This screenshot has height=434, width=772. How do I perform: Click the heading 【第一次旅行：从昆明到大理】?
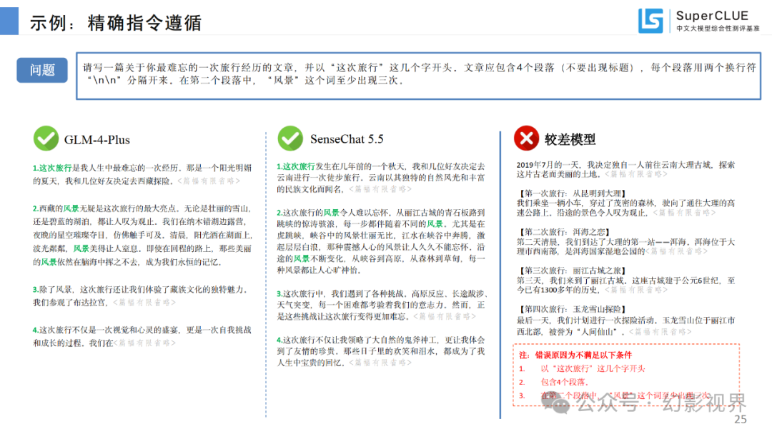pos(572,193)
